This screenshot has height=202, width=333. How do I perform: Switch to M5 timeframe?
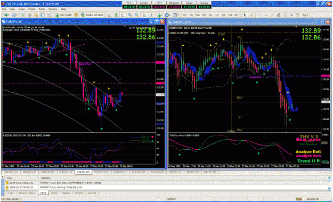click(x=191, y=15)
